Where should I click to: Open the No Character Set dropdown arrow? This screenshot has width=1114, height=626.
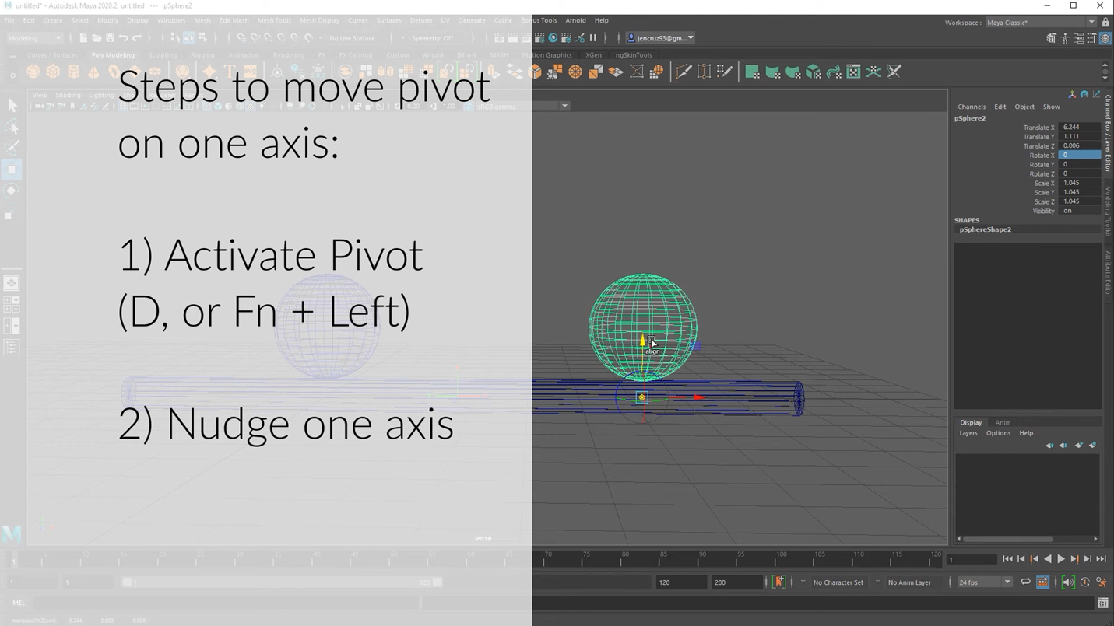coord(803,582)
